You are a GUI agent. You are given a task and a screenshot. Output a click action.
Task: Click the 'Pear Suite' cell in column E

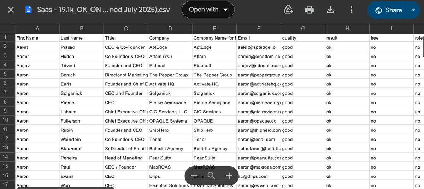(x=214, y=158)
